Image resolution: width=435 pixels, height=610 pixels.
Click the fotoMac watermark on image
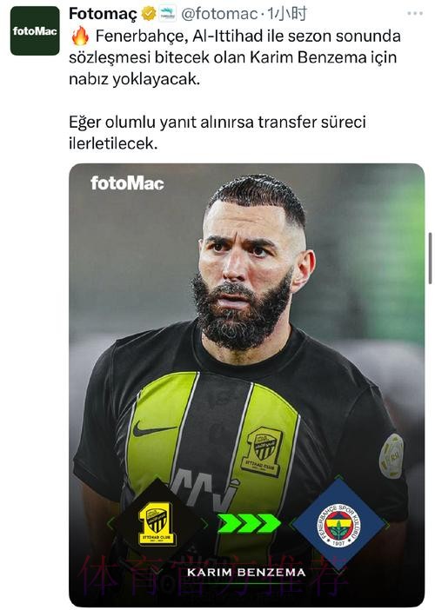click(x=127, y=182)
